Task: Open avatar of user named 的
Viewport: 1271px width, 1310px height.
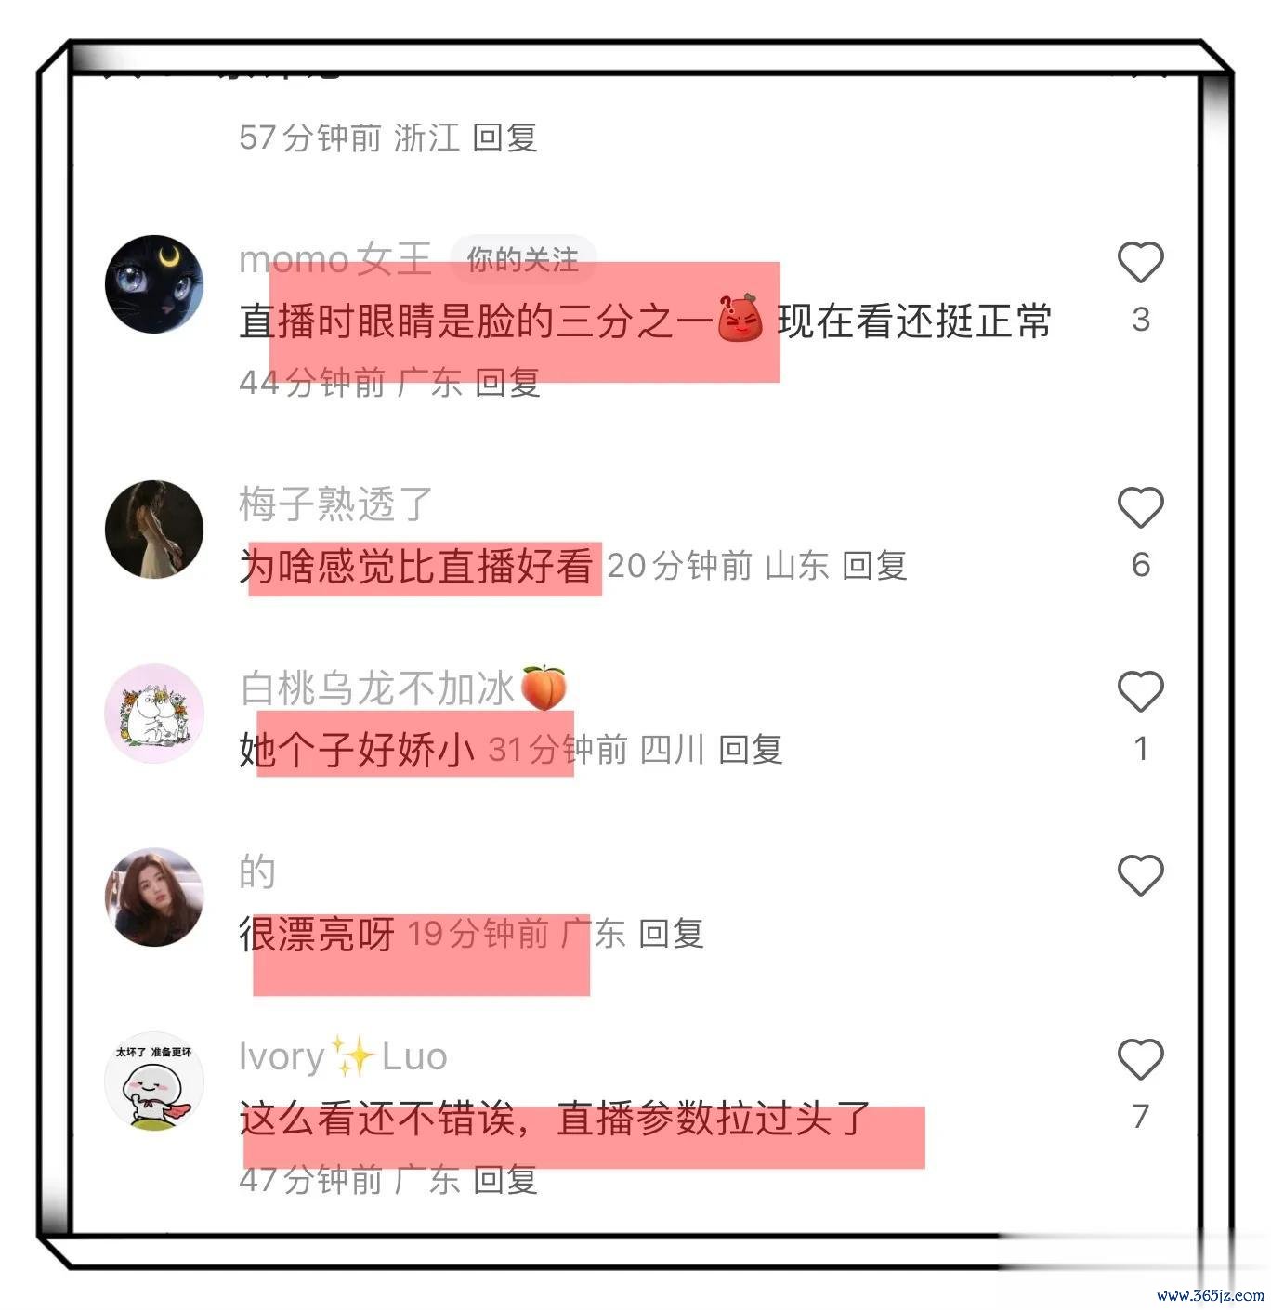Action: [x=154, y=897]
